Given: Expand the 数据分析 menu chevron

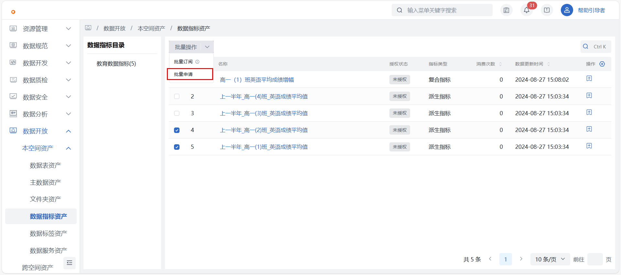Looking at the screenshot, I should [x=69, y=114].
